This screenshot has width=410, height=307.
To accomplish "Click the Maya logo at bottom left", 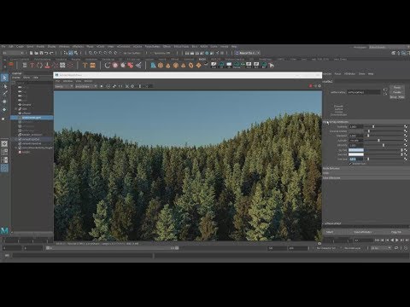I will click(4, 230).
